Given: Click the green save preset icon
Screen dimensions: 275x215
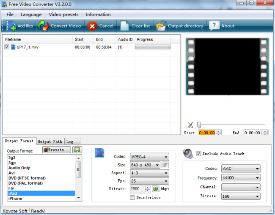Looking at the screenshot, I should pyautogui.click(x=77, y=150).
